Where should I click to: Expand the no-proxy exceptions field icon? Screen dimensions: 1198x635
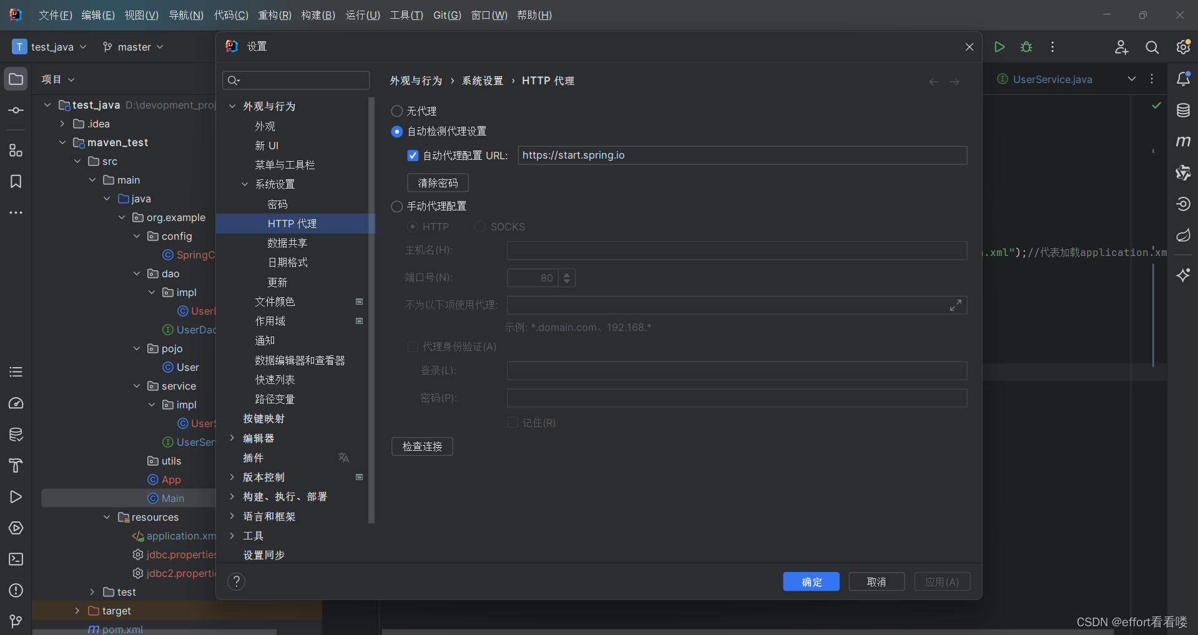956,305
